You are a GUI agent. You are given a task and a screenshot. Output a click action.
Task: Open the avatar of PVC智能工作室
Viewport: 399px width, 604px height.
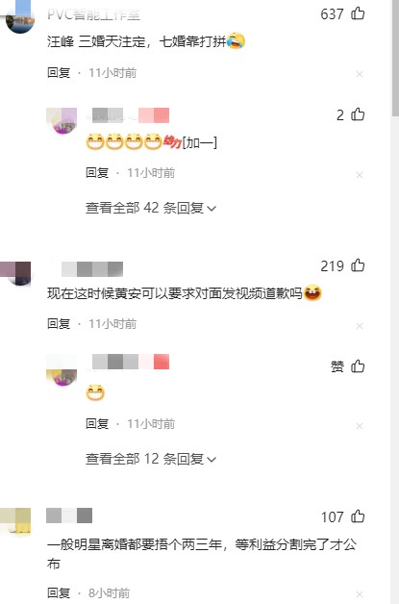pyautogui.click(x=20, y=17)
